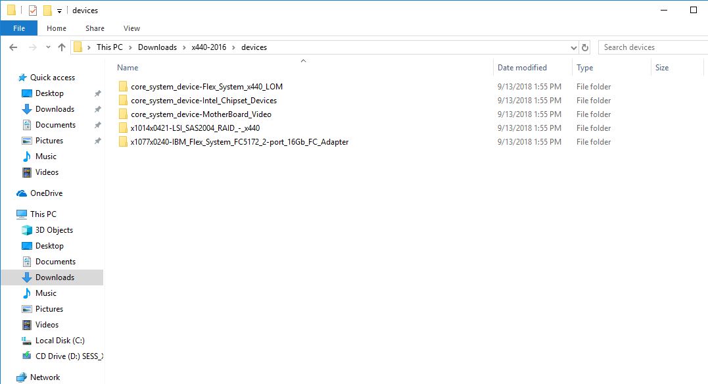The width and height of the screenshot is (708, 384).
Task: Switch to the View ribbon tab
Action: pos(131,28)
